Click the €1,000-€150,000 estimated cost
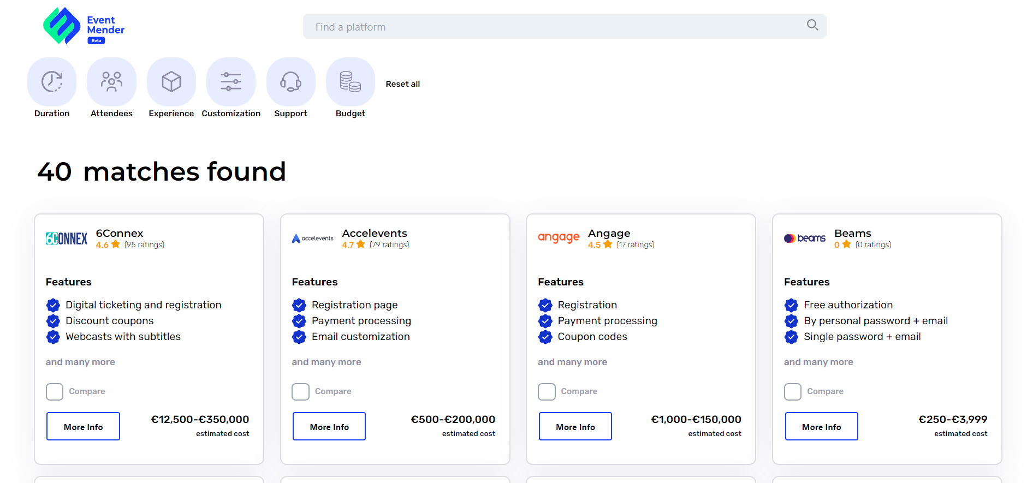 click(696, 420)
